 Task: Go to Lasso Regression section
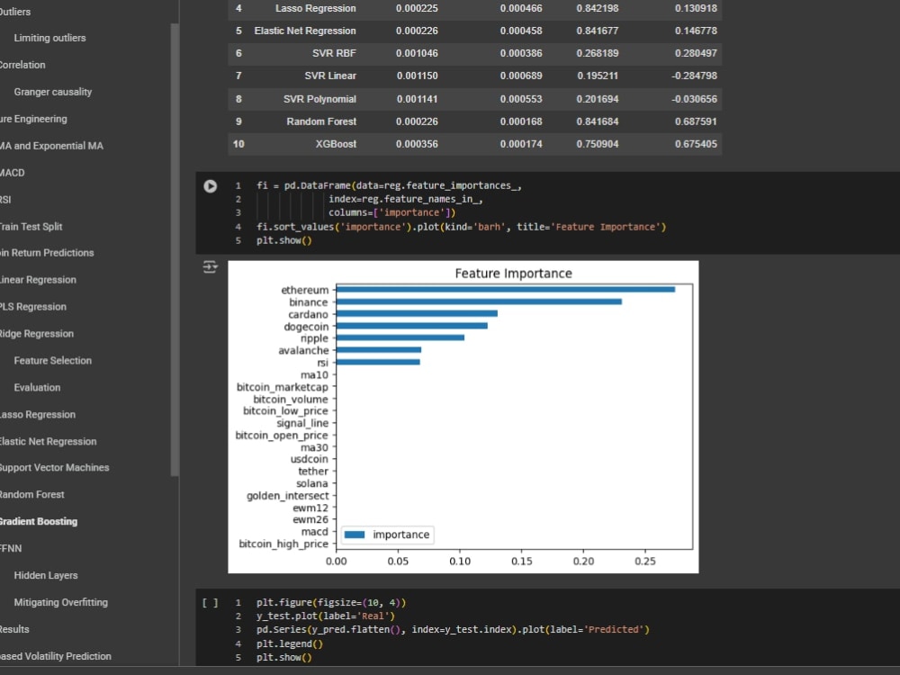(37, 414)
